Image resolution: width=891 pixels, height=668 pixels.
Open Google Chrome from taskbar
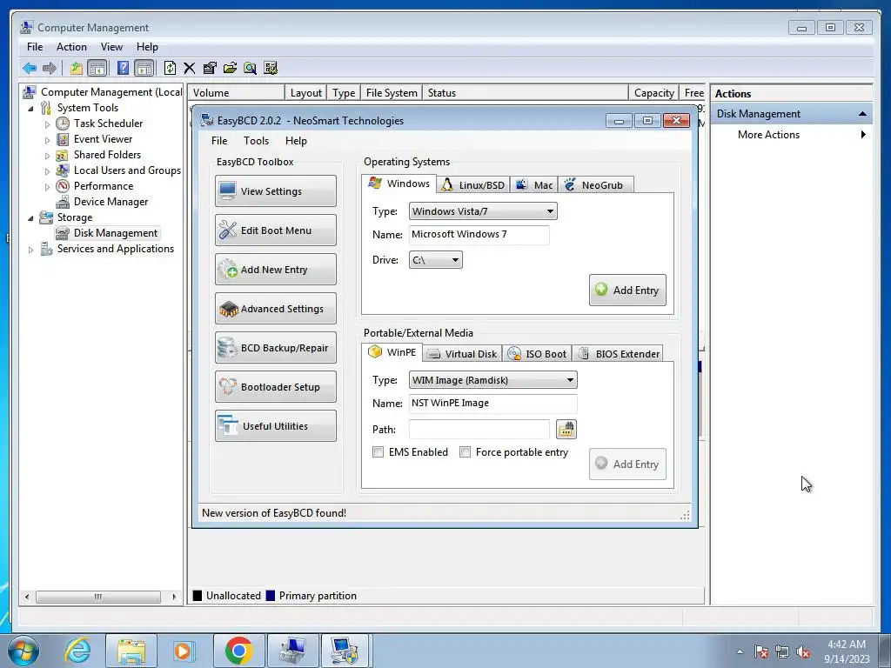(x=238, y=651)
